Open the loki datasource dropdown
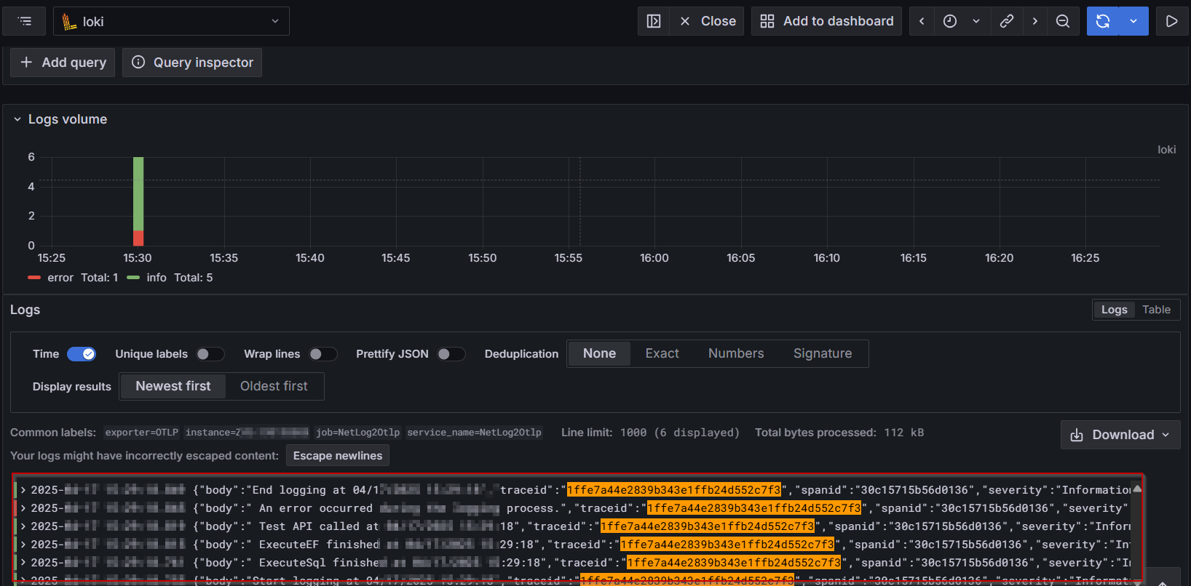 coord(171,21)
